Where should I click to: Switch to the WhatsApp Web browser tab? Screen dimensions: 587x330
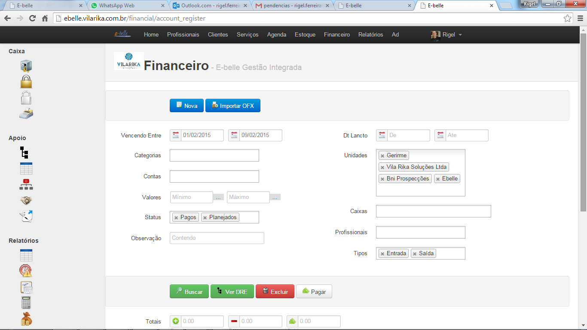click(127, 6)
